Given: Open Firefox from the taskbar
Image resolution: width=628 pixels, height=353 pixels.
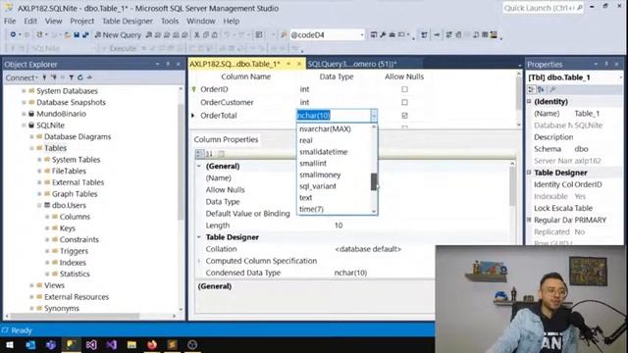Looking at the screenshot, I should [x=152, y=344].
